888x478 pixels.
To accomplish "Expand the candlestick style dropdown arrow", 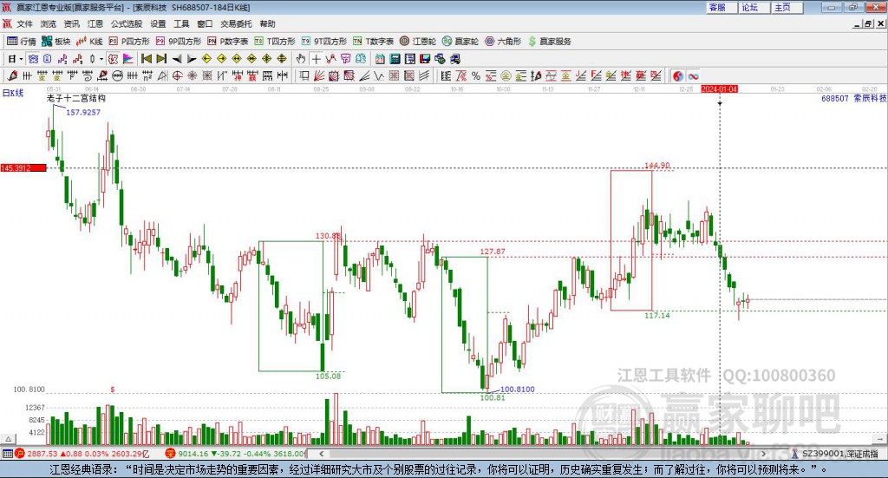I will click(101, 59).
